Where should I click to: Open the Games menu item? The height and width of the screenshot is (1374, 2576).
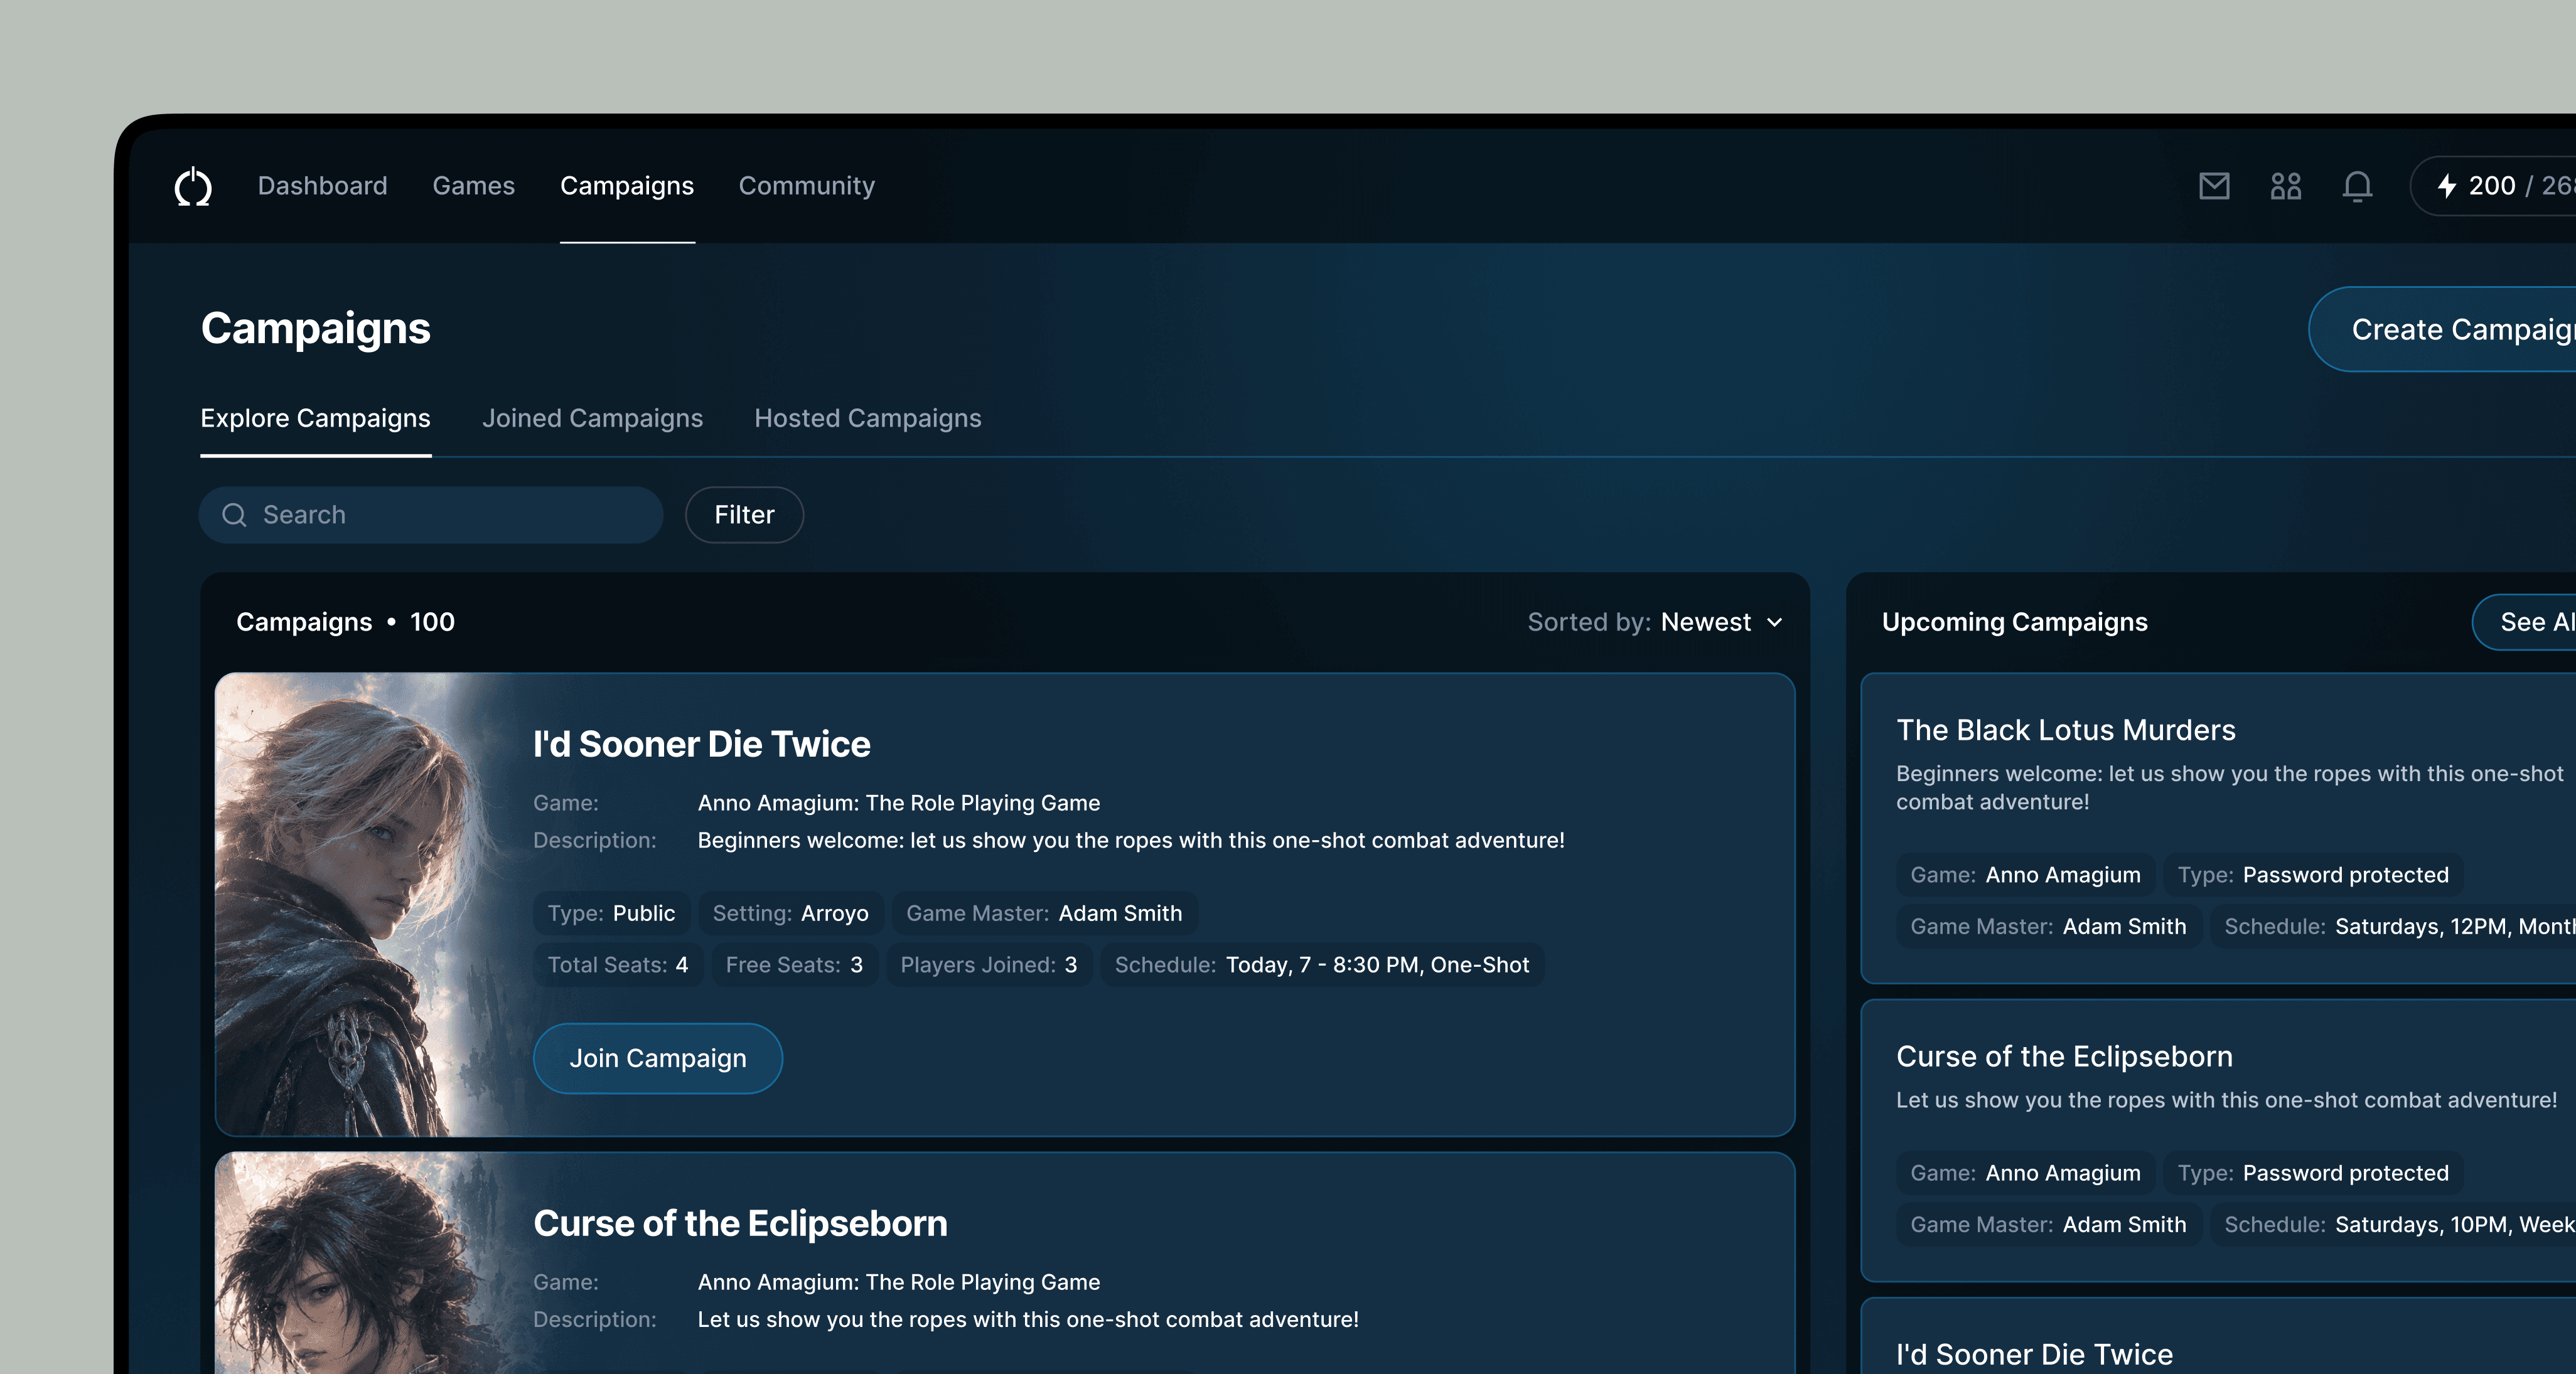tap(473, 186)
